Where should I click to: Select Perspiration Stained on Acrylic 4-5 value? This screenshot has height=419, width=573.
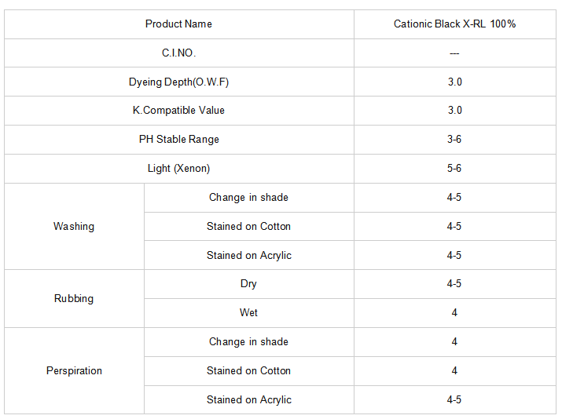pyautogui.click(x=455, y=399)
